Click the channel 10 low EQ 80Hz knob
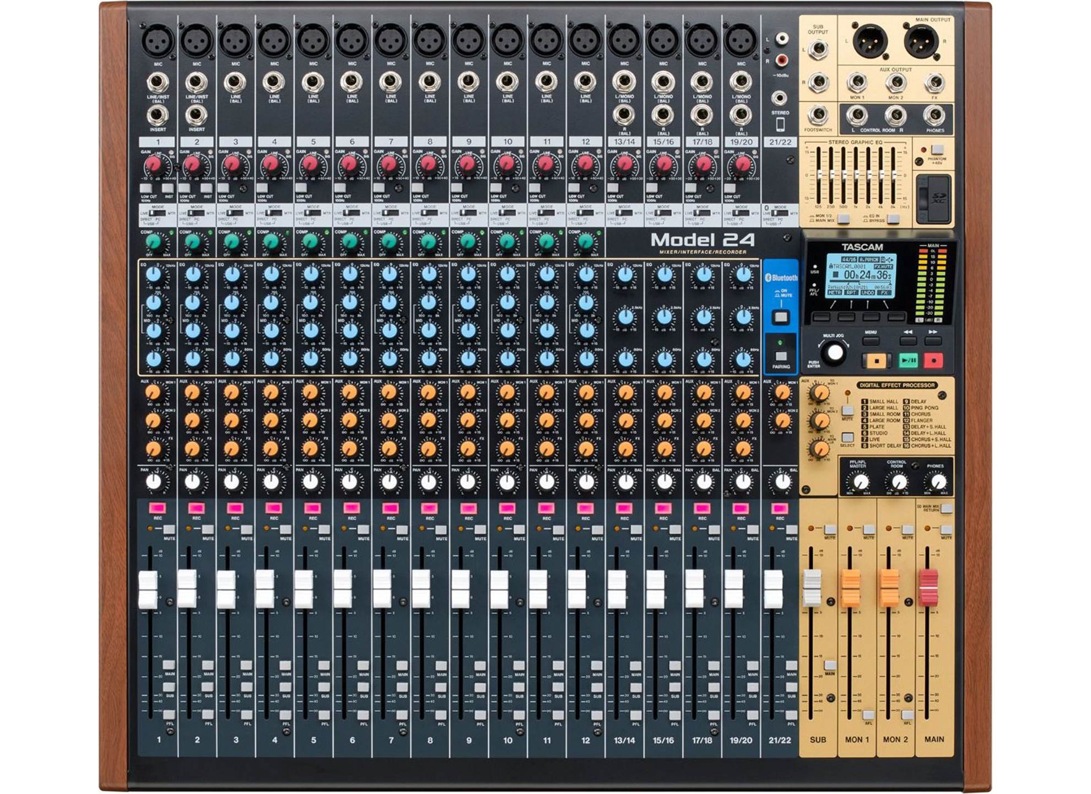 tap(507, 358)
